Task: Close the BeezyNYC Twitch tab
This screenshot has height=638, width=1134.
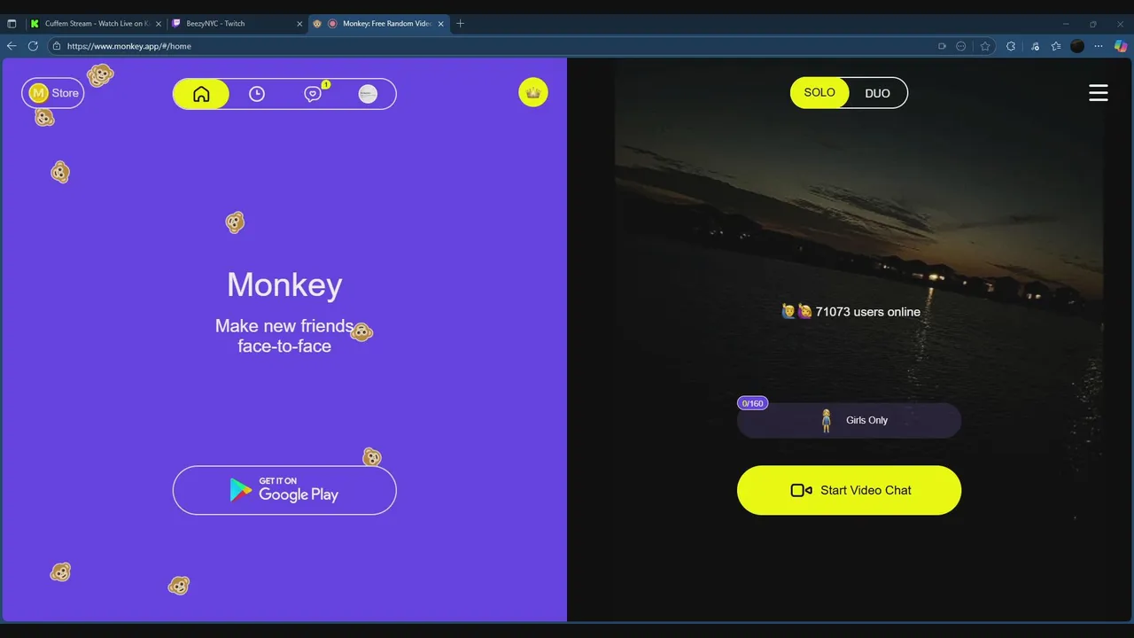Action: [299, 24]
